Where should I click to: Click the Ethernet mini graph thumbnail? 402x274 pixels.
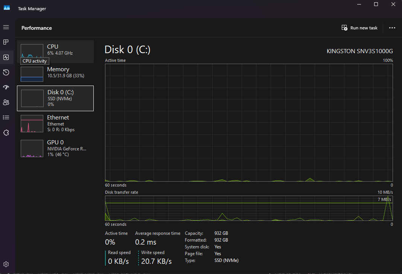(x=32, y=124)
